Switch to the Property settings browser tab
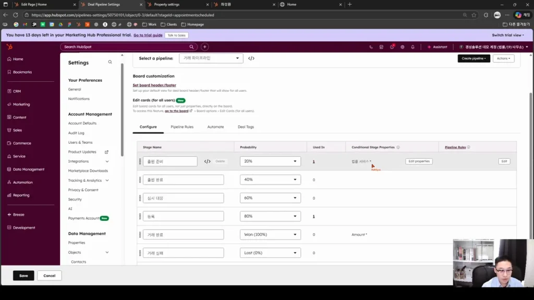 tap(178, 4)
